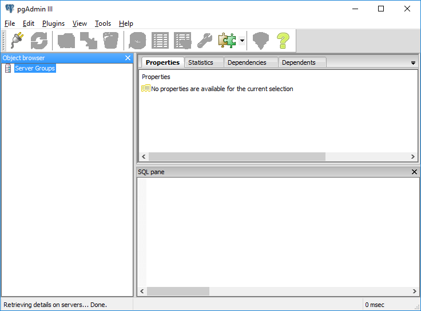Click the '0 msec' status field

pyautogui.click(x=375, y=305)
